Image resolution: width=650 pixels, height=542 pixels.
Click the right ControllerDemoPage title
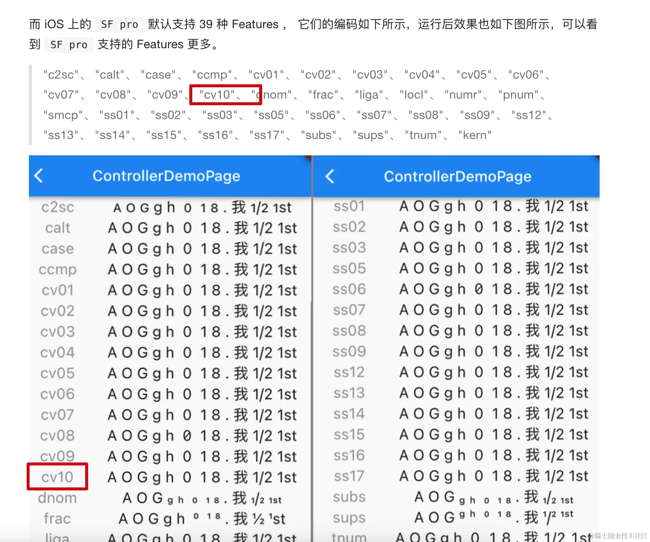(x=458, y=177)
